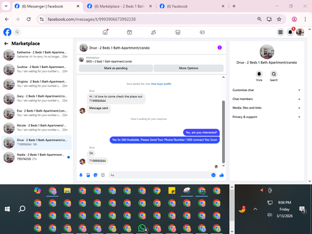Send a thumbs-up like
312x234 pixels.
click(222, 175)
